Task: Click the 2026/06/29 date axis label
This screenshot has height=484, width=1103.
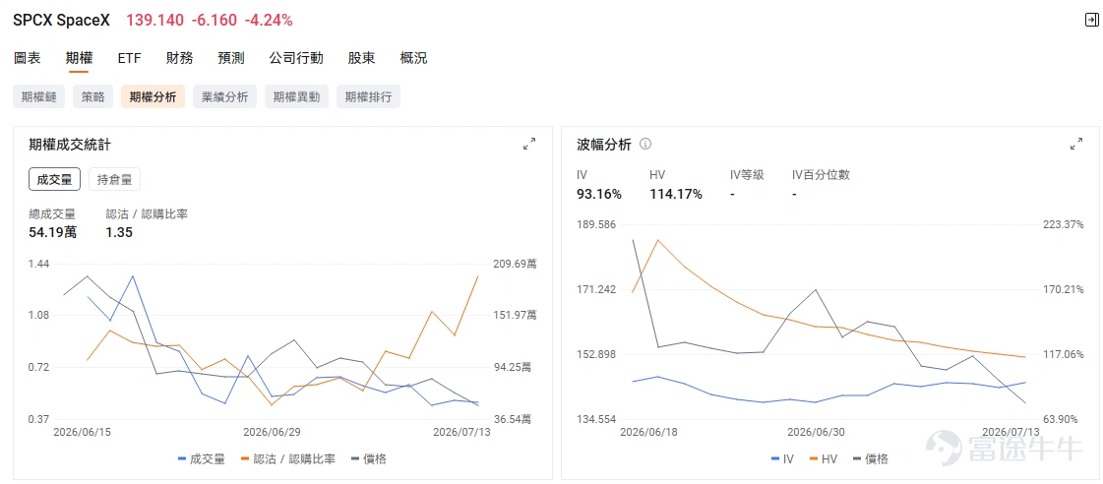Action: pyautogui.click(x=271, y=432)
